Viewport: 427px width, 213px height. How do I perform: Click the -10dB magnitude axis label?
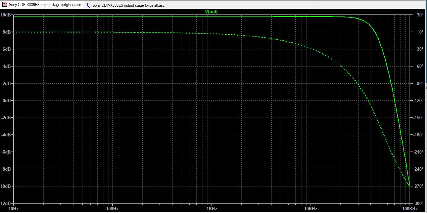coord(5,186)
